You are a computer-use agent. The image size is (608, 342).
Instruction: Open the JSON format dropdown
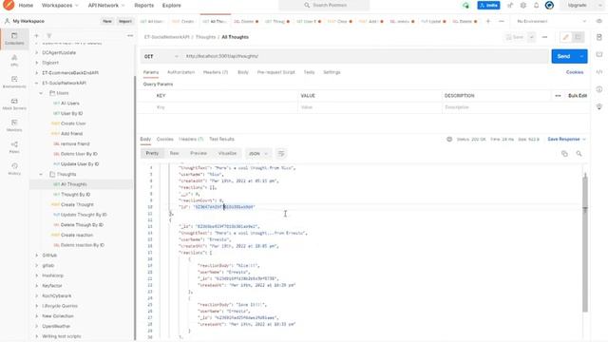pos(257,154)
